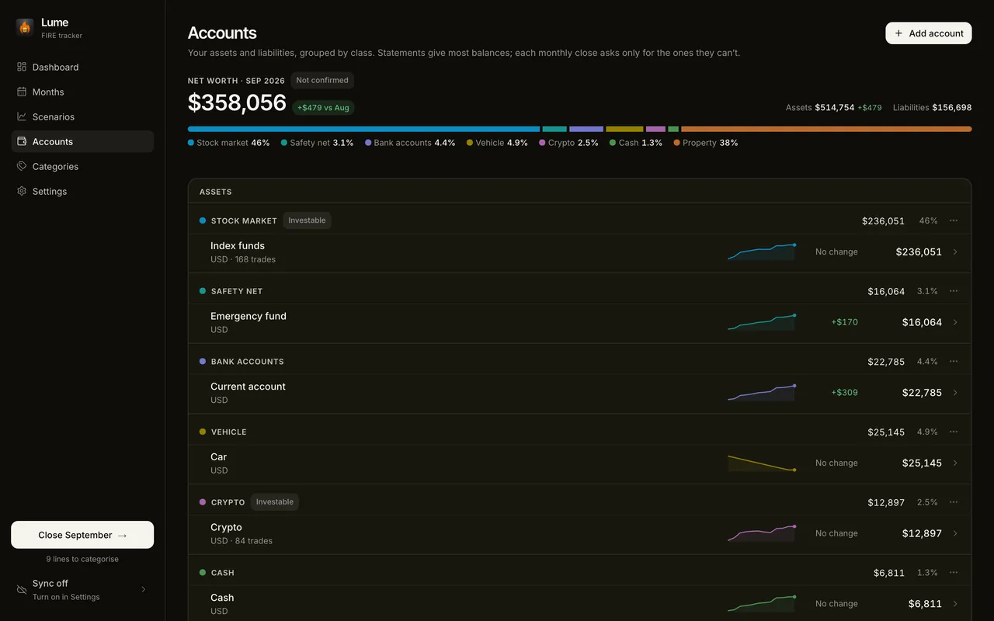Click the Months calendar icon in the sidebar
This screenshot has width=994, height=621.
point(22,92)
